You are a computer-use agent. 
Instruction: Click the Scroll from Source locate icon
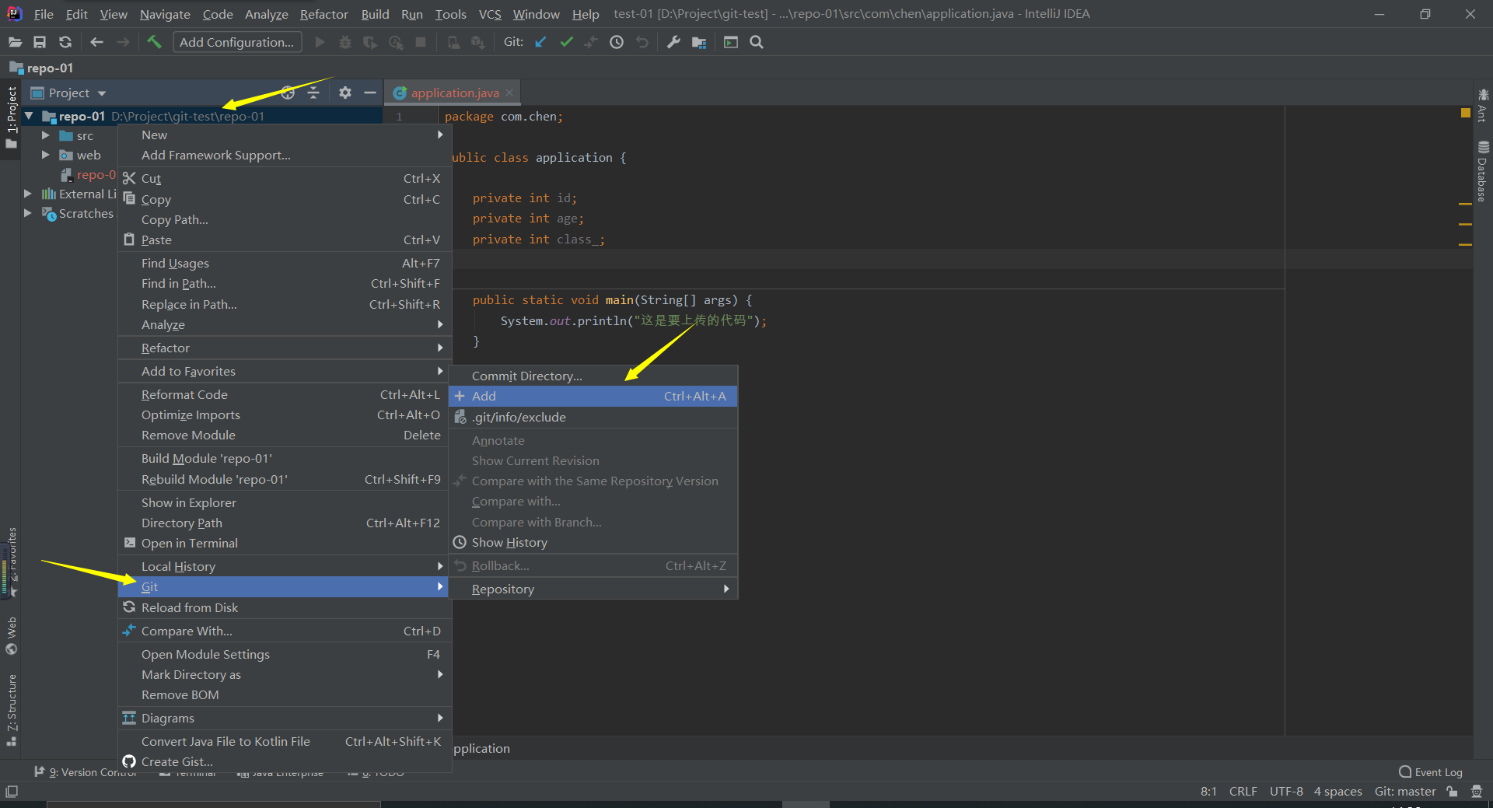coord(288,93)
